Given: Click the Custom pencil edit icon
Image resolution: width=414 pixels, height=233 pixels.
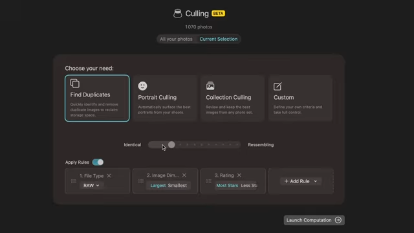Looking at the screenshot, I should tap(278, 86).
